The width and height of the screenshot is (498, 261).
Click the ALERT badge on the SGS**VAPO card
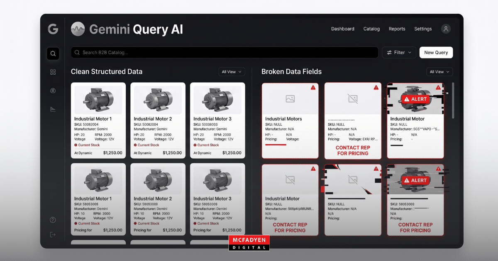(415, 99)
